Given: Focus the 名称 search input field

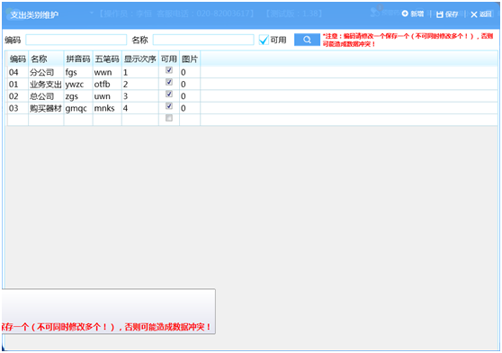Looking at the screenshot, I should [203, 40].
